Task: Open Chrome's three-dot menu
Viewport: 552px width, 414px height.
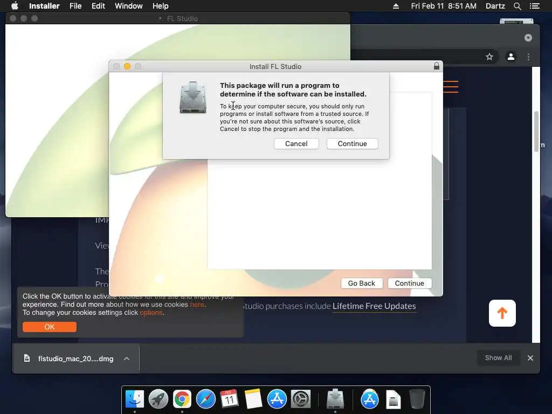Action: pos(528,57)
